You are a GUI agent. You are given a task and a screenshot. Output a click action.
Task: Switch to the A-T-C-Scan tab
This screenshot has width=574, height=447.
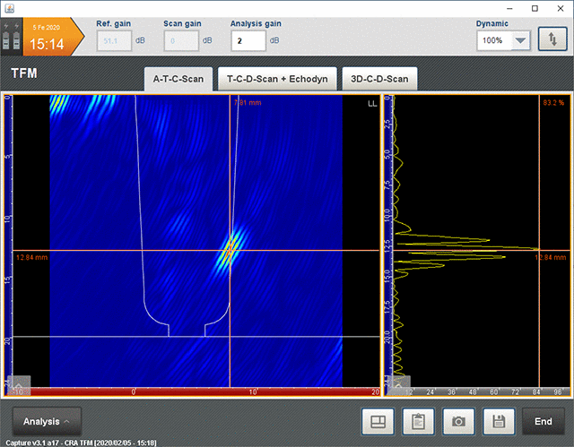coord(178,79)
